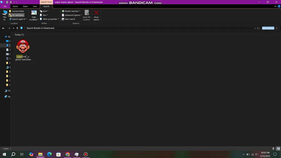Select This PC in the navigation pane
This screenshot has height=158, width=281.
pyautogui.click(x=7, y=91)
